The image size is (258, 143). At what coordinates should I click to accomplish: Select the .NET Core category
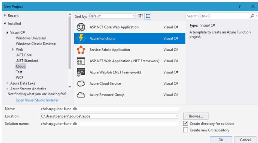[x=24, y=55]
